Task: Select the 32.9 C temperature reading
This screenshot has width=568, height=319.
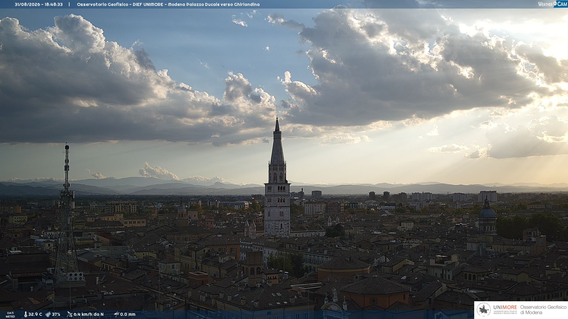Action: (x=35, y=314)
